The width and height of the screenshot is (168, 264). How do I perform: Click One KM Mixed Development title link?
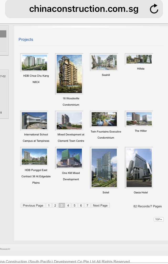pyautogui.click(x=71, y=176)
